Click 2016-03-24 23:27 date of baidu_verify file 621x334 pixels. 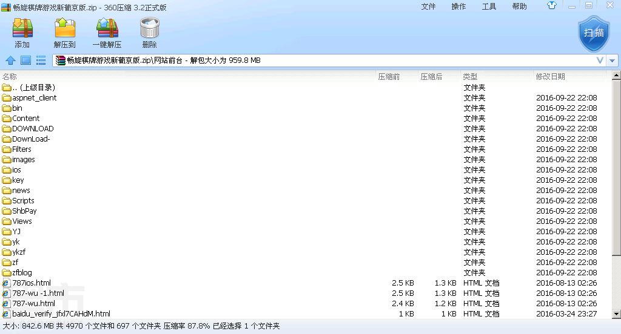tap(566, 314)
